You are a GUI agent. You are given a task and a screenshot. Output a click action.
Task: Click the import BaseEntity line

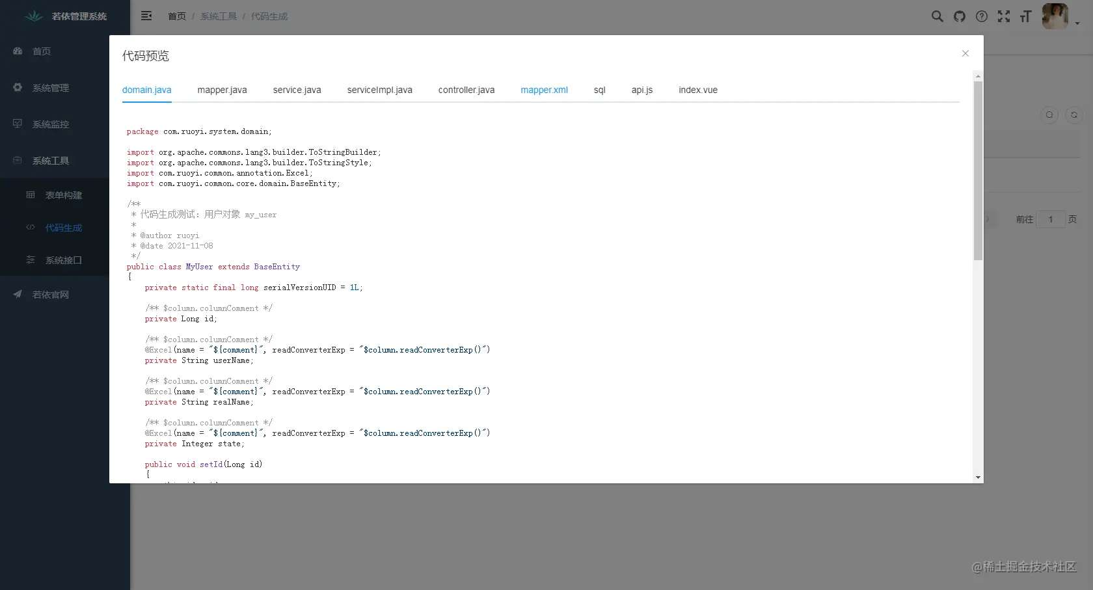point(233,183)
